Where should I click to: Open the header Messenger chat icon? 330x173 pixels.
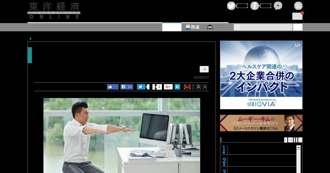pyautogui.click(x=278, y=6)
